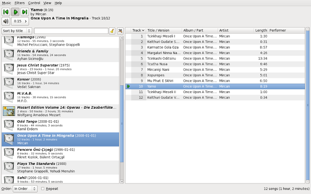Select the Odd Tango album
Viewport: 311px width, 194px height.
click(x=60, y=125)
